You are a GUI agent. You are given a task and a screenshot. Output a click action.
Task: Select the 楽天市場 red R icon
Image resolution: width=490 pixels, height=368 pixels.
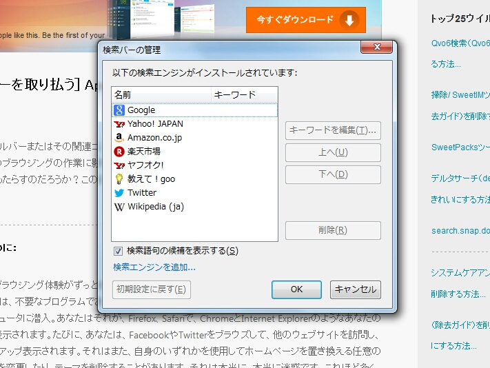pyautogui.click(x=119, y=152)
